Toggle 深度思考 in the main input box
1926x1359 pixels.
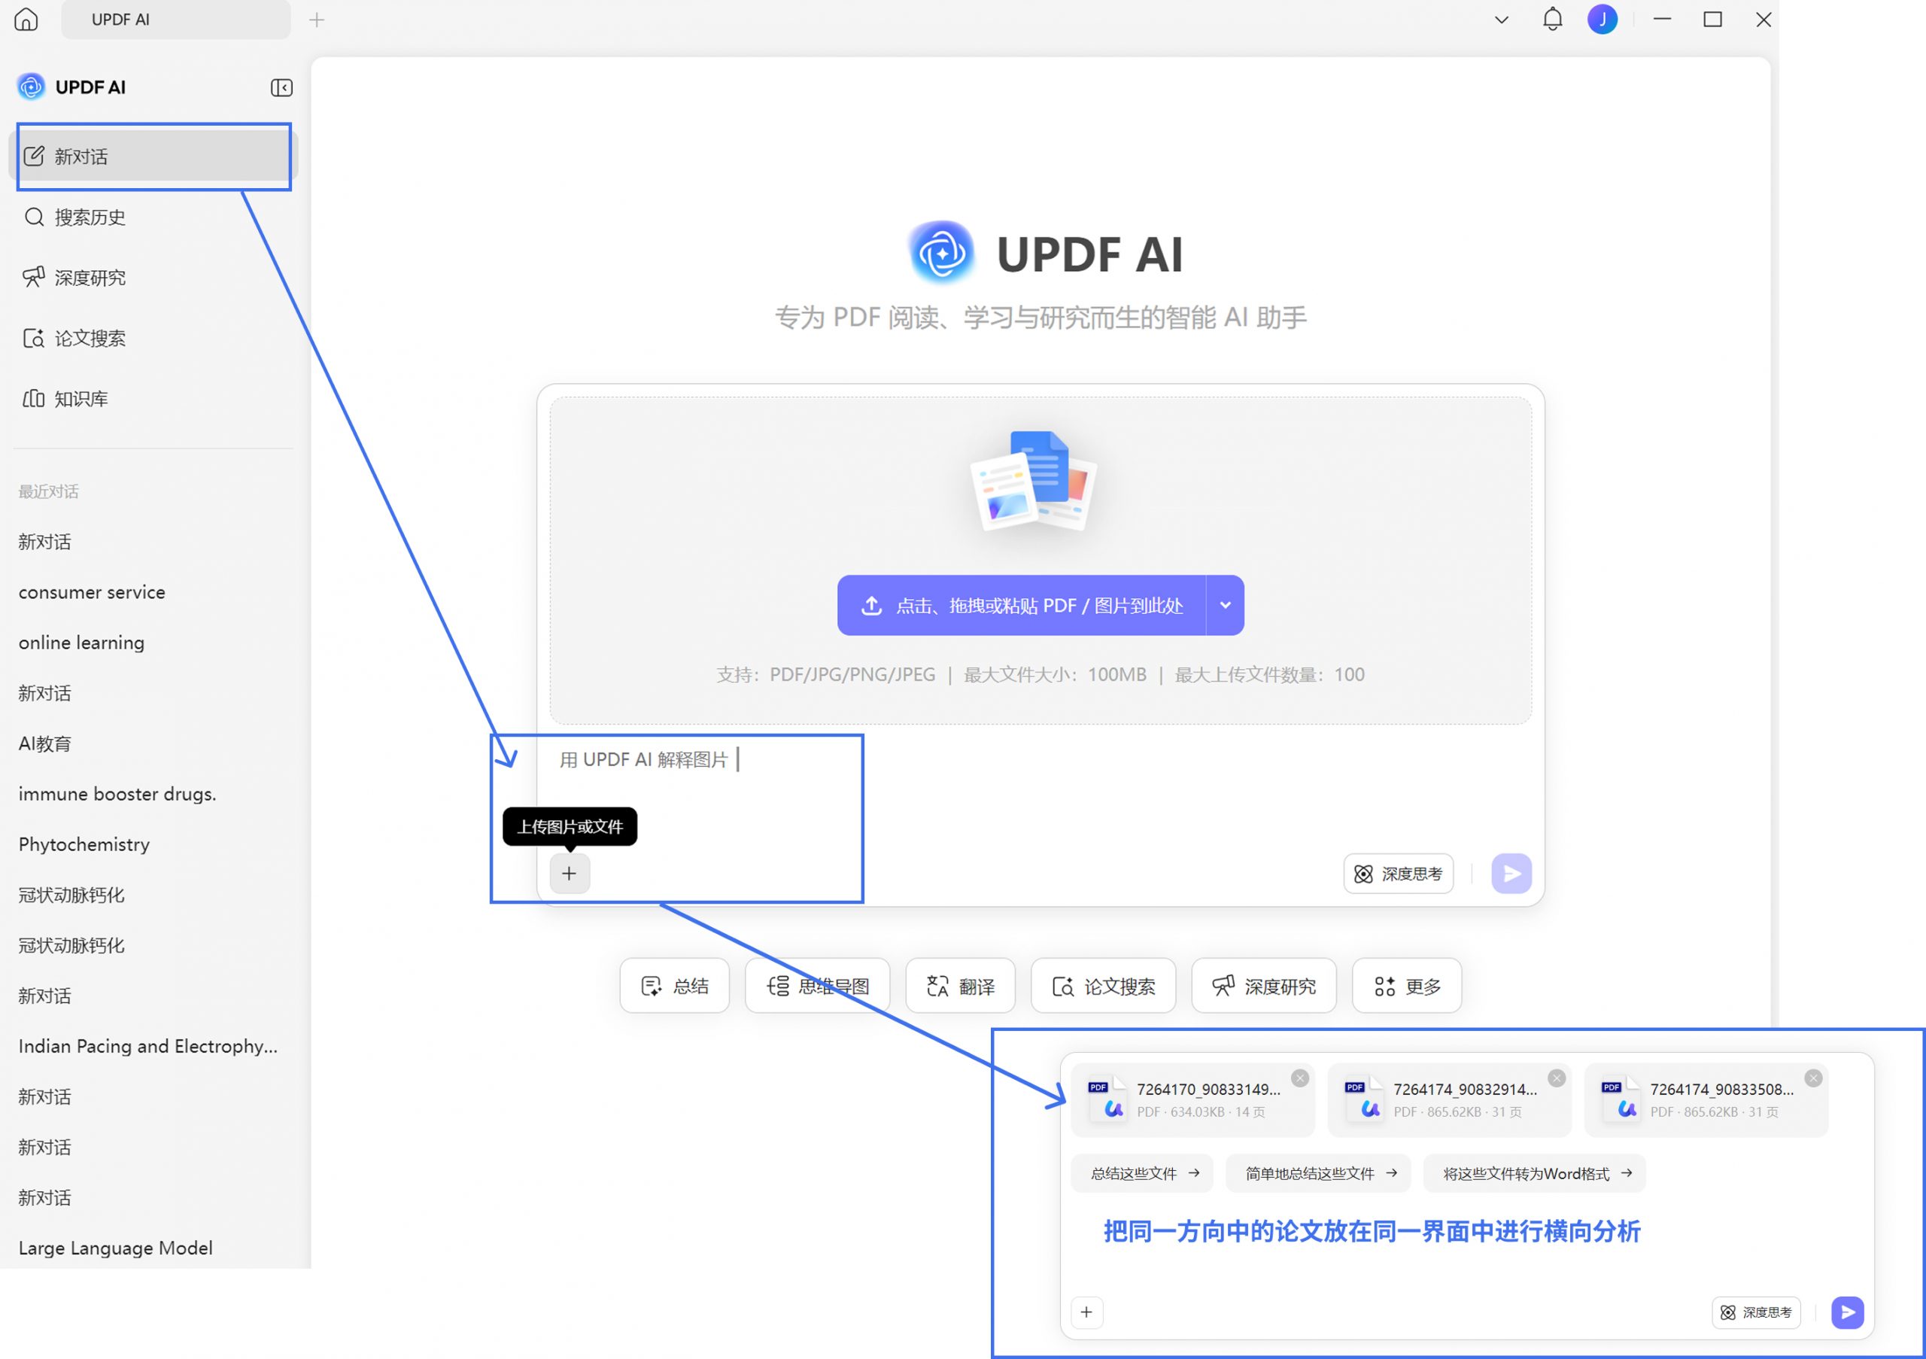click(1399, 874)
